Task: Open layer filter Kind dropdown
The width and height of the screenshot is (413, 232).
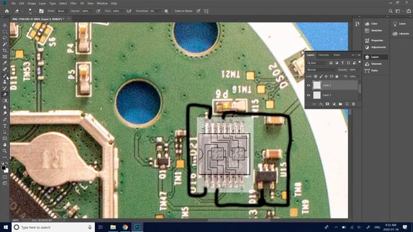Action: pyautogui.click(x=317, y=63)
